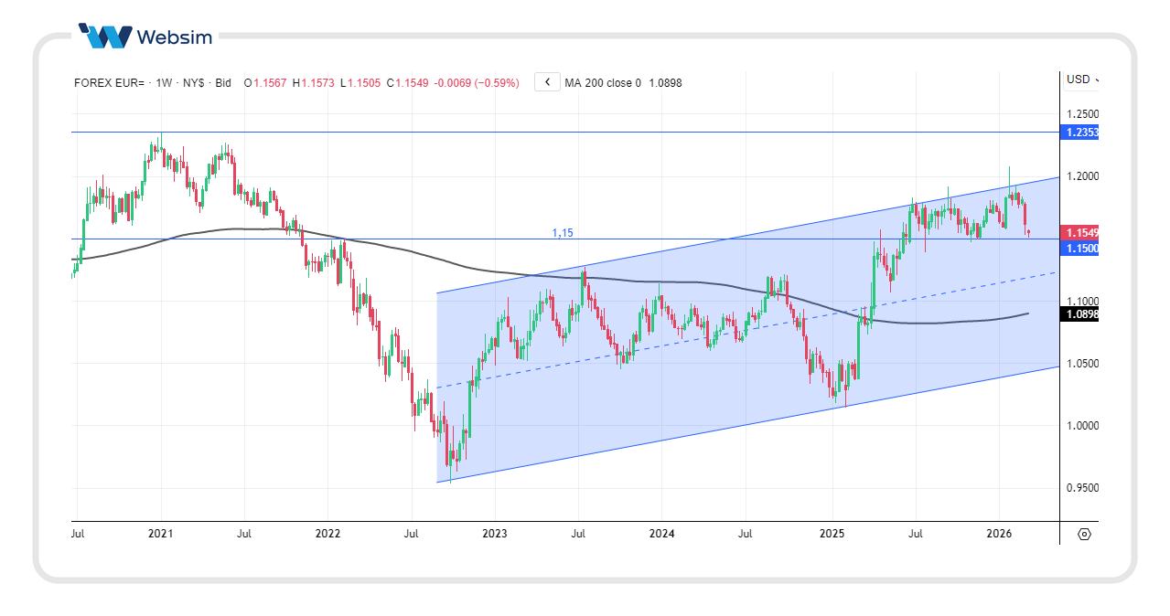Click the 2026 label on time axis
This screenshot has height=616, width=1170.
point(998,533)
